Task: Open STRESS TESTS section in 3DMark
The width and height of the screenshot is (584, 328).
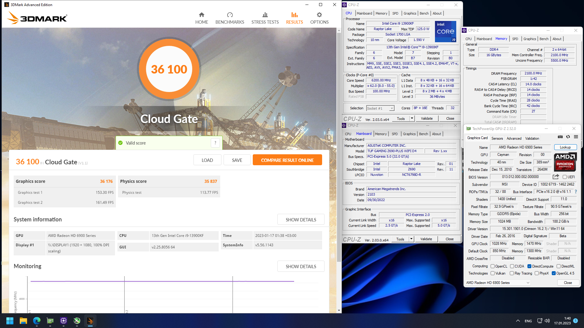Action: pos(265,18)
